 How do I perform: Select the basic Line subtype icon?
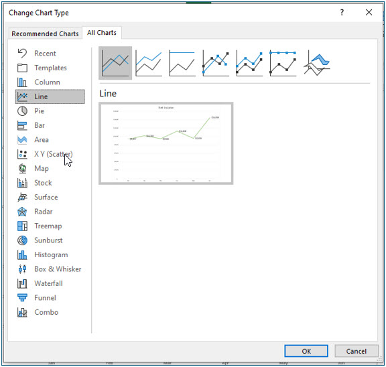click(x=115, y=63)
